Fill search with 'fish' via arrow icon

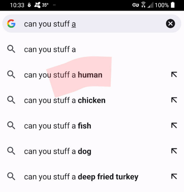point(174,126)
